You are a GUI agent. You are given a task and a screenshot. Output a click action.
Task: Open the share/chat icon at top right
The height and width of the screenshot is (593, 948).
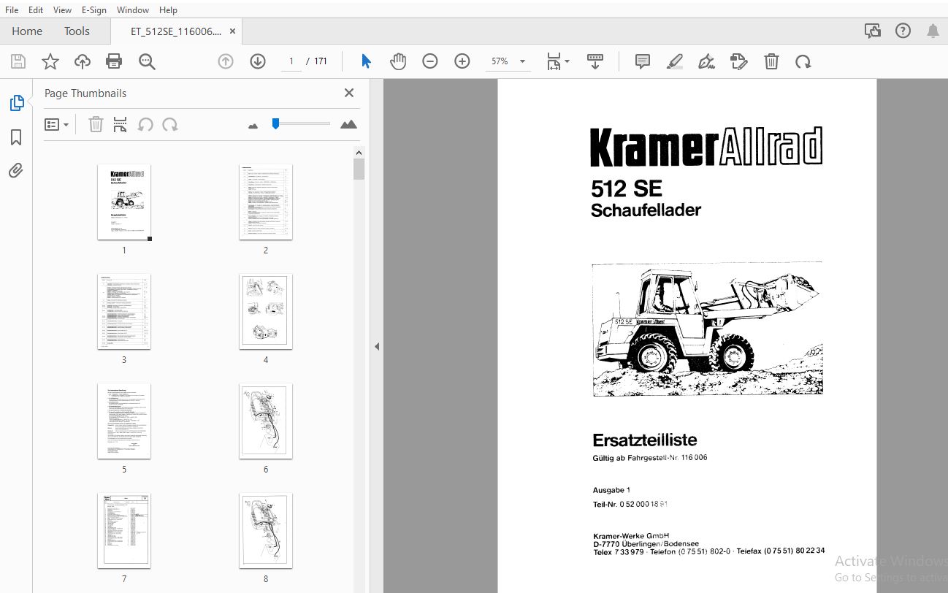coord(872,31)
